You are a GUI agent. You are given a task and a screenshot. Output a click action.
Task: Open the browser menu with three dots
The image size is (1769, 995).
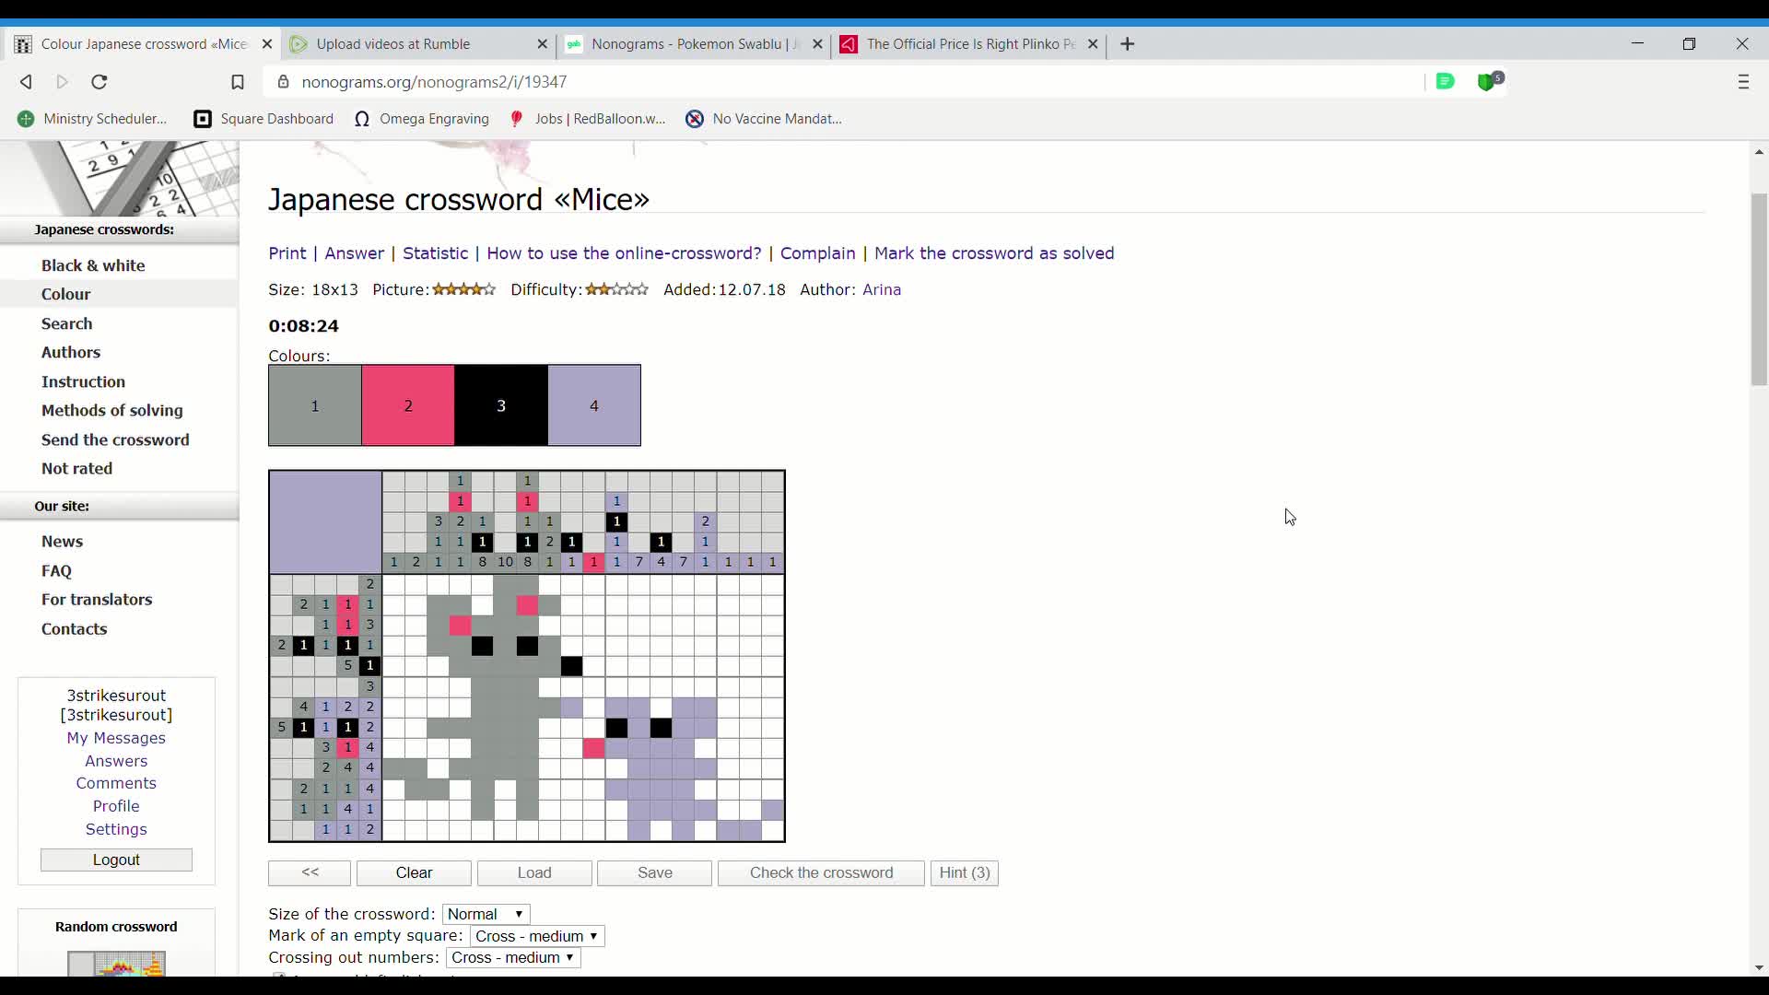1746,82
